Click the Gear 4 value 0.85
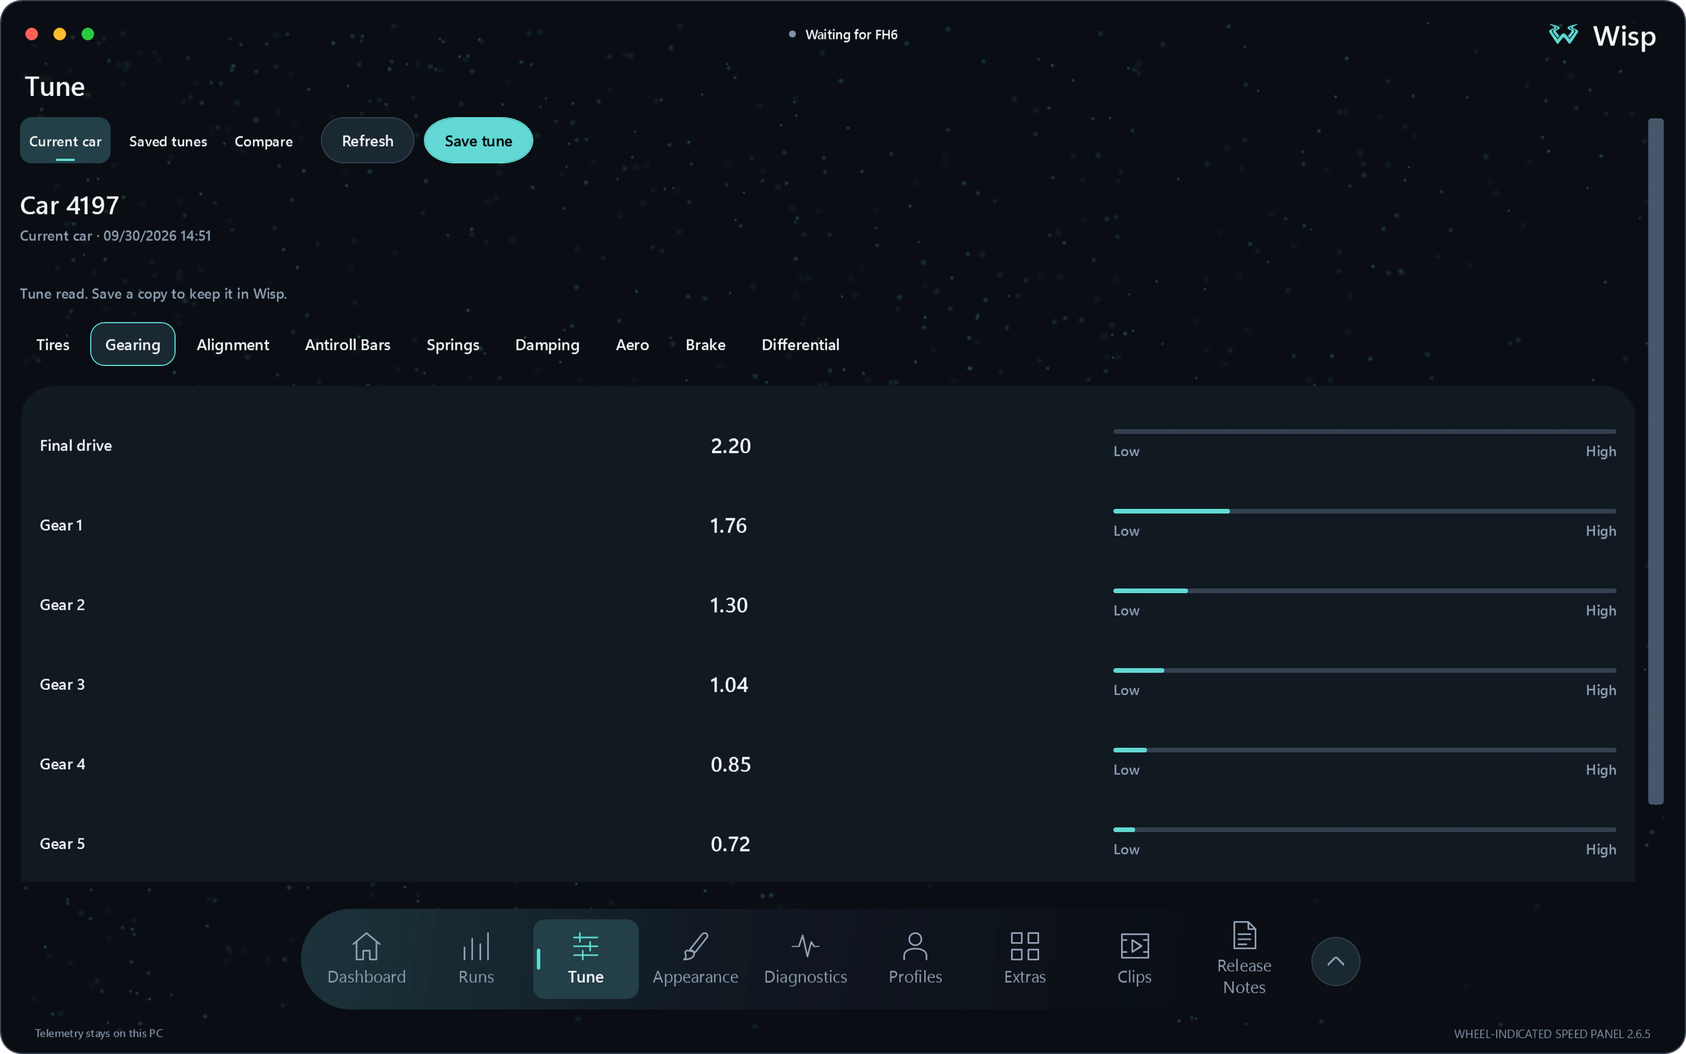 (730, 764)
